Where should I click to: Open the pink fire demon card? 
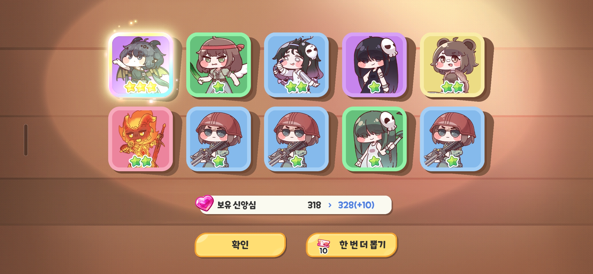tap(141, 139)
